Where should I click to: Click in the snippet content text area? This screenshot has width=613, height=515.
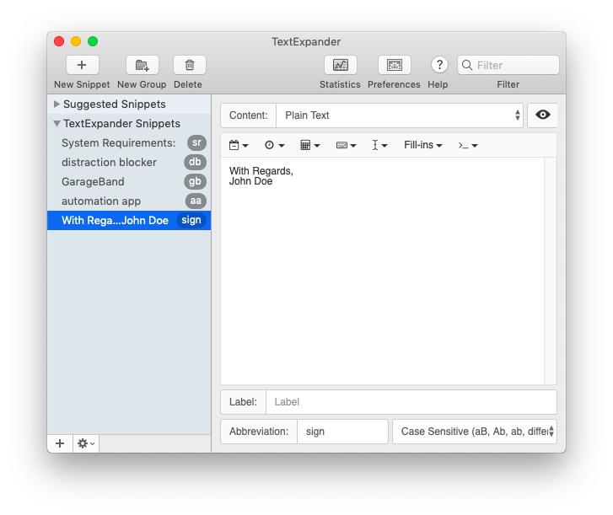382,271
